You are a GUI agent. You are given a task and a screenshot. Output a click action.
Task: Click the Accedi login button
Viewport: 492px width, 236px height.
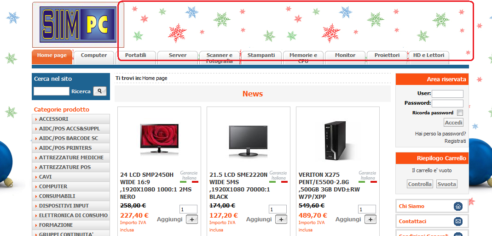coord(453,123)
